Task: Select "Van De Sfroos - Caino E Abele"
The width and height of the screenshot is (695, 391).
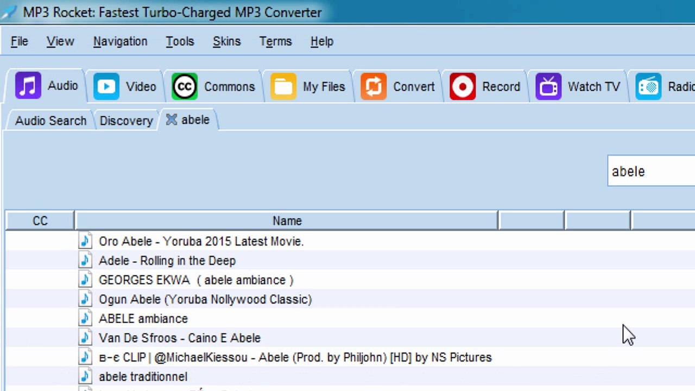Action: click(180, 338)
